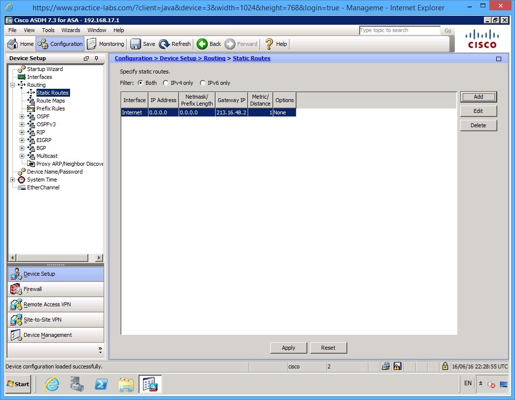Open ASDM Help from the toolbar

275,44
